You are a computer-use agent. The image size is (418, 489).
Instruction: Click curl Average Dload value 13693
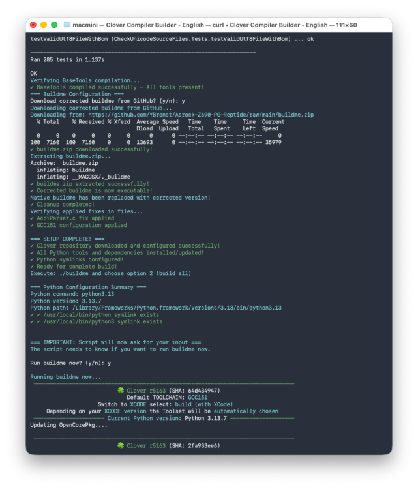[145, 142]
